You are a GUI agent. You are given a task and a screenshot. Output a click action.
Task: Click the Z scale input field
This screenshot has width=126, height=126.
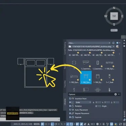coord(116,102)
